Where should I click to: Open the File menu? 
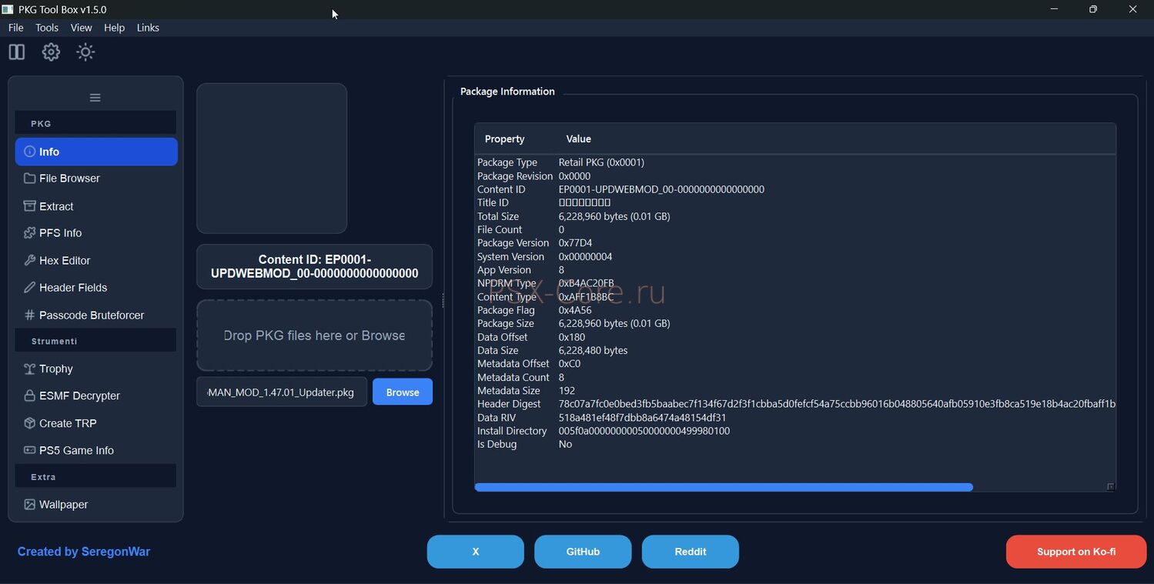coord(15,28)
